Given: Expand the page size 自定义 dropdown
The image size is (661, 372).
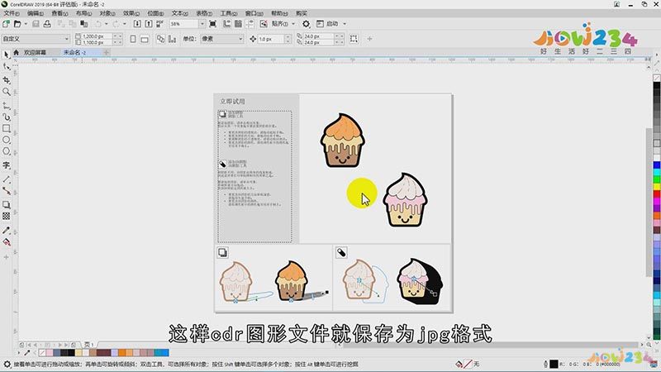Looking at the screenshot, I should [67, 39].
